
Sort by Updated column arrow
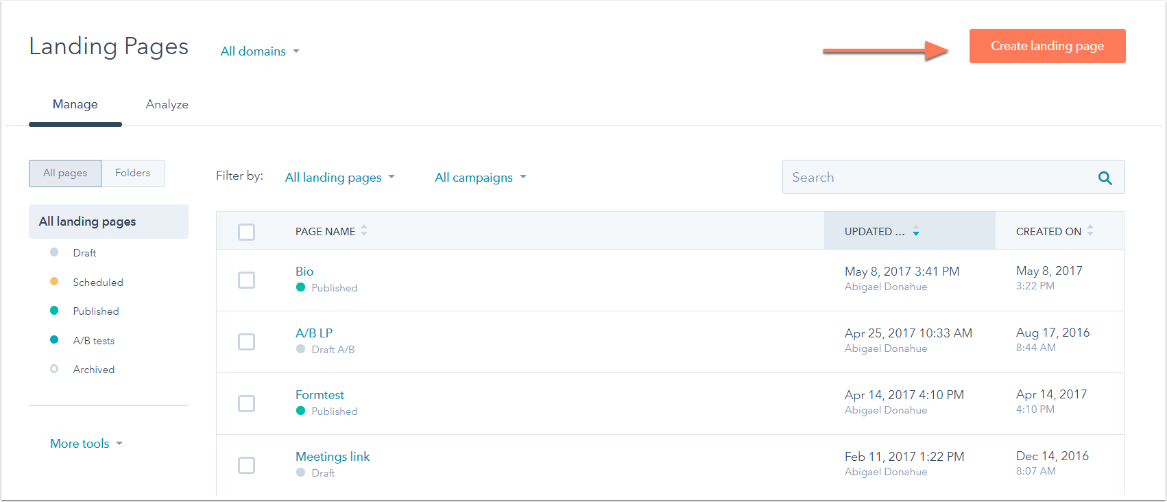pos(915,232)
